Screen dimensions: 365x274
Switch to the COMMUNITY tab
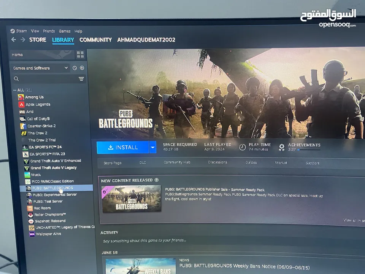coord(96,40)
